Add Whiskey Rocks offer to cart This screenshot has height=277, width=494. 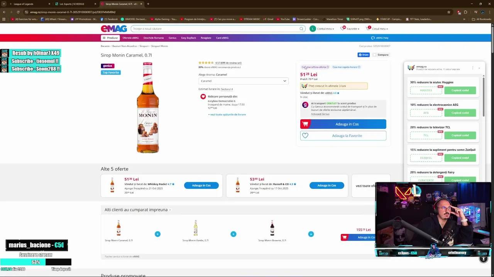(201, 185)
